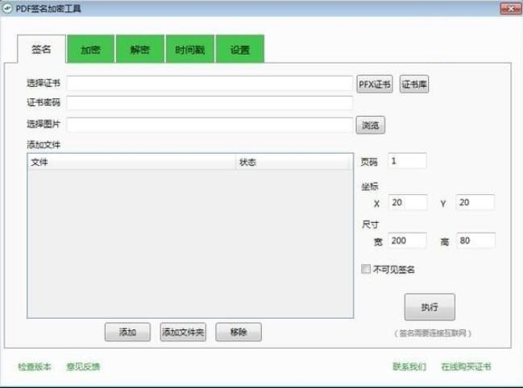The image size is (523, 388).
Task: Open the 解密 tab
Action: pos(139,49)
